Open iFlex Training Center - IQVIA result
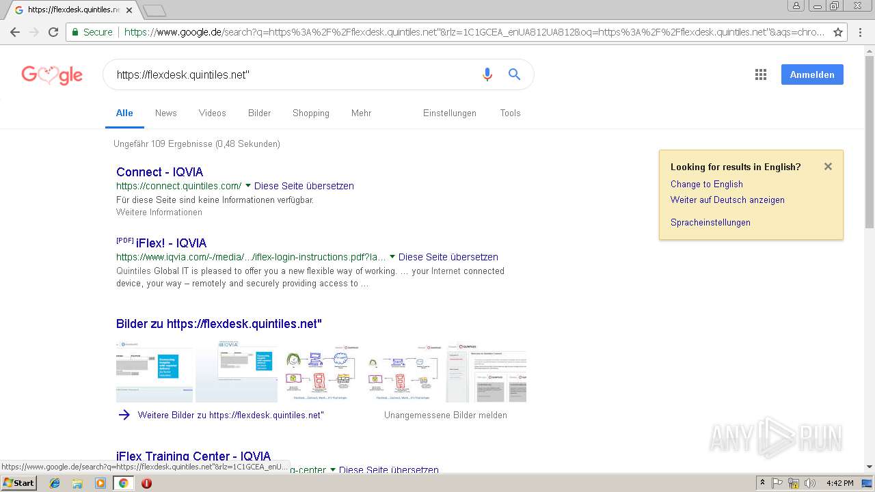The image size is (875, 492). [x=193, y=456]
